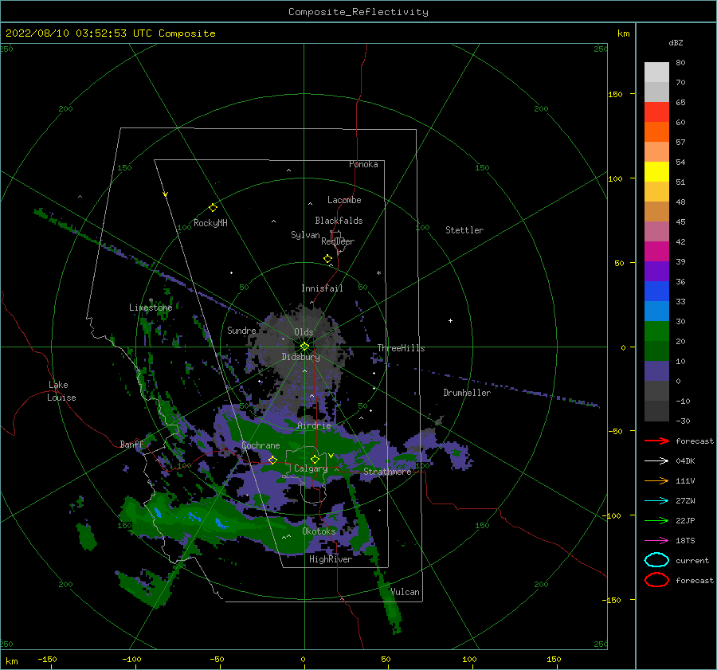The width and height of the screenshot is (717, 670).
Task: Select the magenta 42 dBZ color swatch
Action: pyautogui.click(x=656, y=251)
